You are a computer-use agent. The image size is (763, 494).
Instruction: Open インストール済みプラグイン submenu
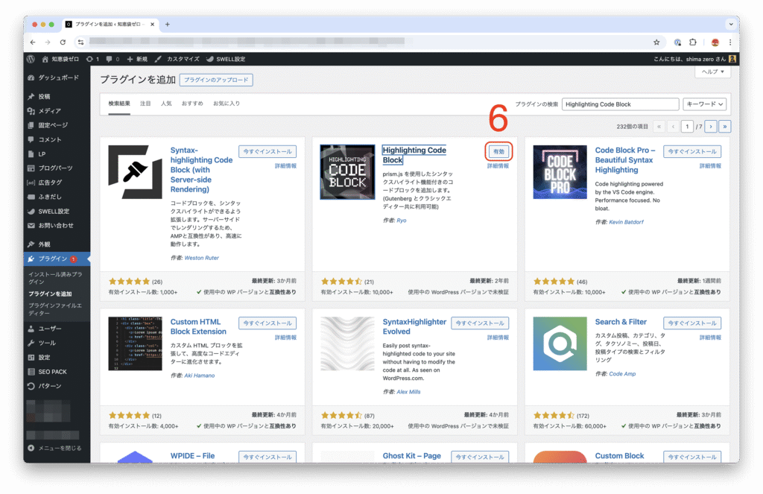[55, 278]
